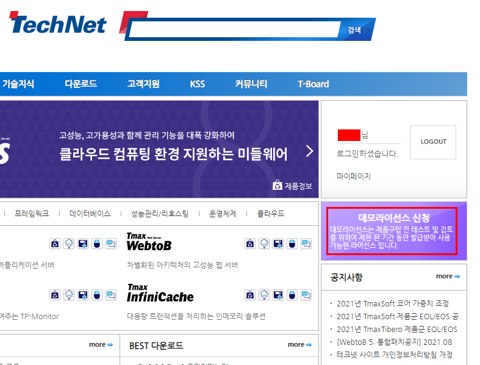Open the 마이페이지 link
The width and height of the screenshot is (480, 365).
point(354,176)
